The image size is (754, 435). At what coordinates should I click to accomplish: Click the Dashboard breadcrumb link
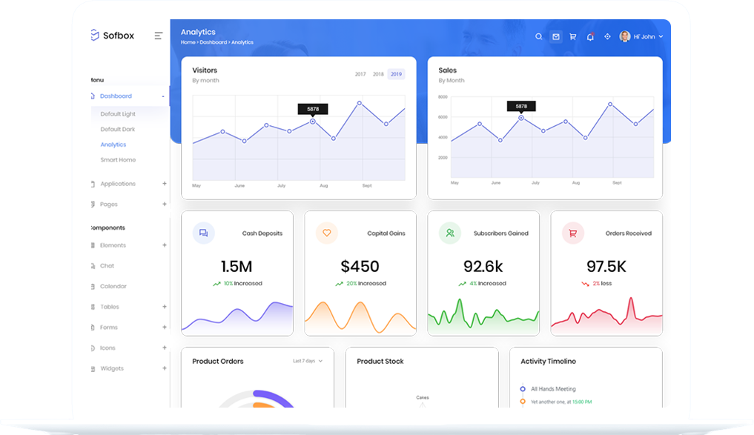(x=214, y=42)
